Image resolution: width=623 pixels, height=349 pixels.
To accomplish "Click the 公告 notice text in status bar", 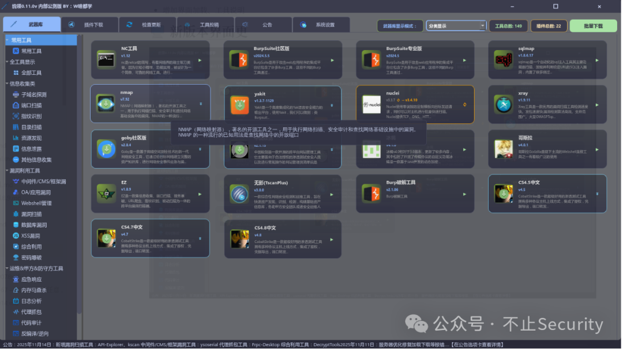I will point(253,344).
